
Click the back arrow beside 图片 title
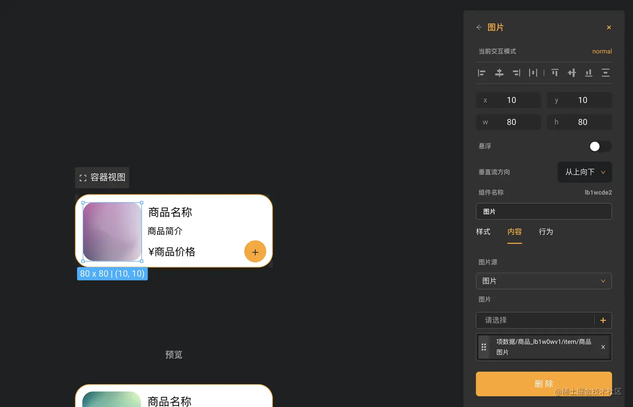pyautogui.click(x=479, y=27)
